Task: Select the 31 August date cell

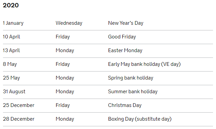Action: [x=14, y=92]
